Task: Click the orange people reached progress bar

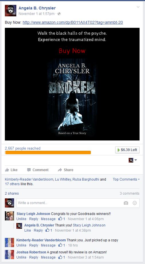Action: [48, 152]
